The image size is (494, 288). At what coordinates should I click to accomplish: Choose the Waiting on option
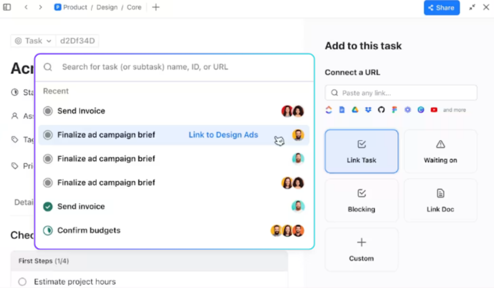click(440, 152)
